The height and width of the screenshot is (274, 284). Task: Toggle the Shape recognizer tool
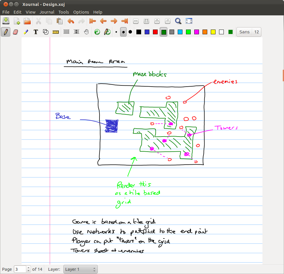click(x=46, y=32)
